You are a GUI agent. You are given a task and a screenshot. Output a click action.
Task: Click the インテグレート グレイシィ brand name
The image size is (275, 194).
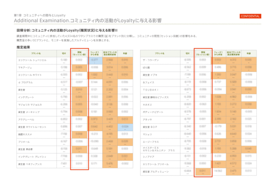(32, 157)
